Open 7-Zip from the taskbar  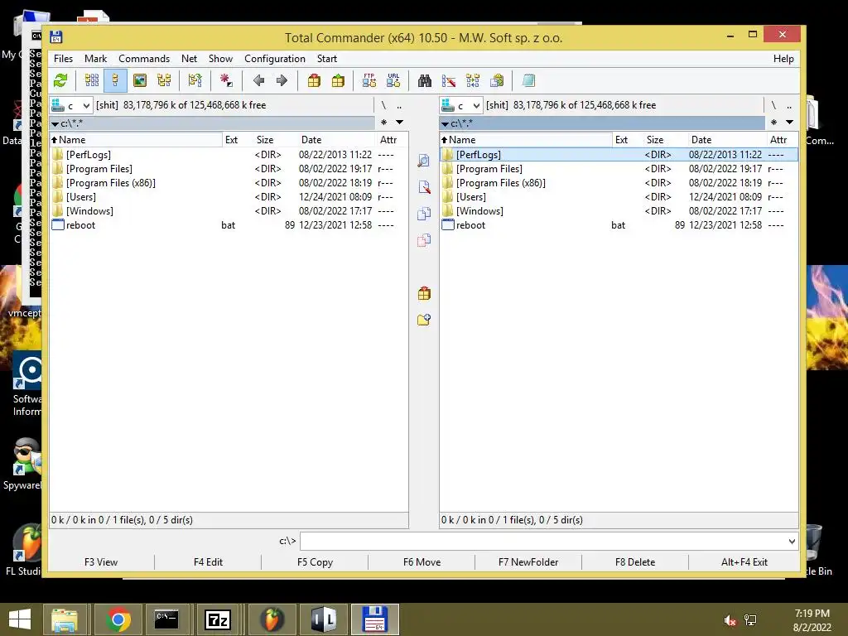click(218, 619)
